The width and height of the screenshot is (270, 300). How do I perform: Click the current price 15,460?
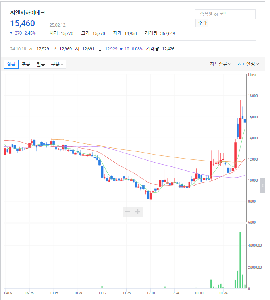click(x=23, y=23)
